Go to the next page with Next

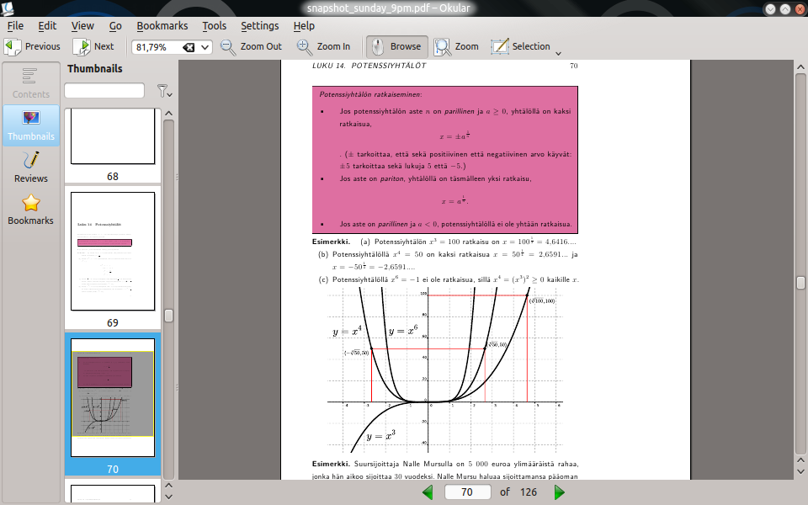(93, 46)
